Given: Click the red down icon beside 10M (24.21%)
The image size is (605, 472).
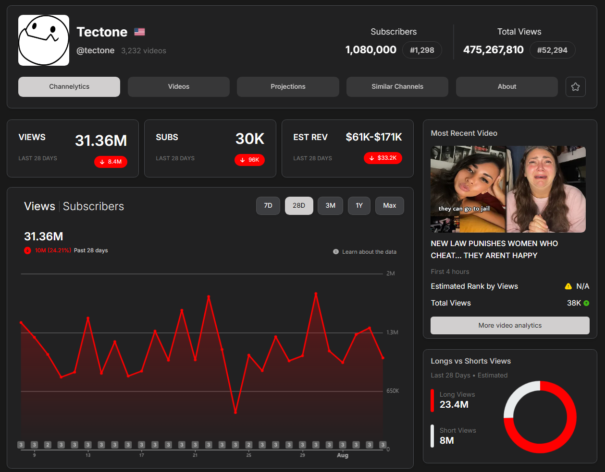Looking at the screenshot, I should 27,250.
